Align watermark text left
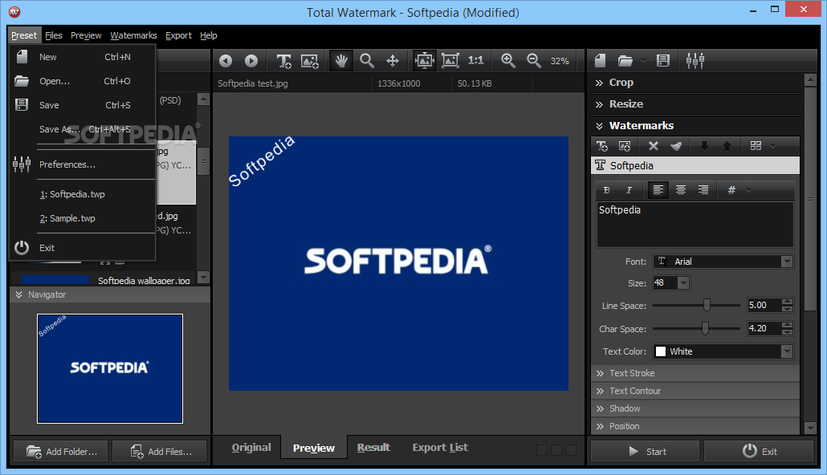Viewport: 827px width, 475px height. (658, 190)
